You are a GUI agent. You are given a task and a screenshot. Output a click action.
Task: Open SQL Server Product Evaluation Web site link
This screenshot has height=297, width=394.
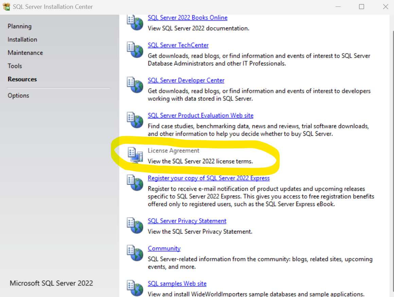click(x=200, y=115)
